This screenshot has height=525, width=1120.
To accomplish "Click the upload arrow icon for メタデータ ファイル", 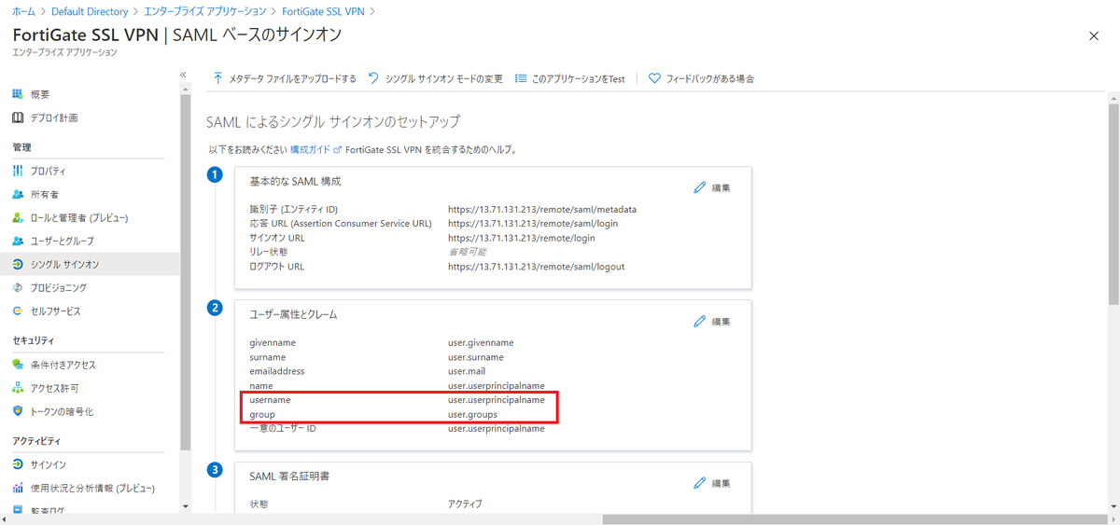I will point(217,78).
